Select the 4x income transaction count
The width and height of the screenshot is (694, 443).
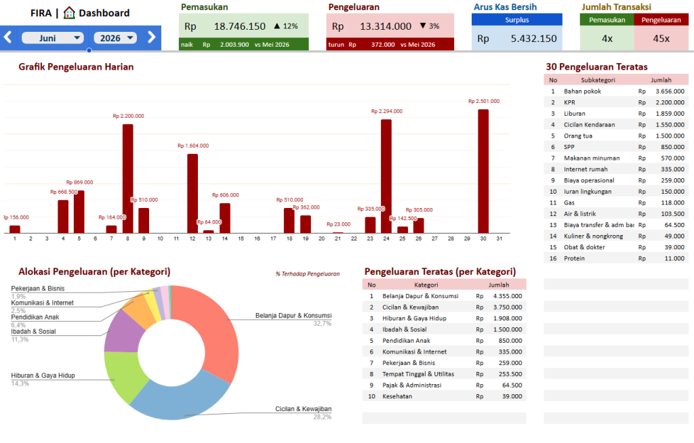tap(607, 39)
